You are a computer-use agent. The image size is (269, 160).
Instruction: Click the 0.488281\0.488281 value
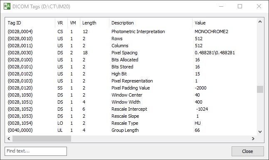pyautogui.click(x=215, y=53)
